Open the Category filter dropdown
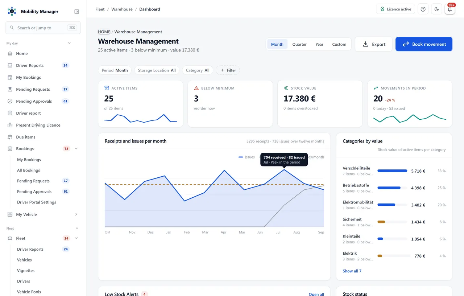Image resolution: width=464 pixels, height=296 pixels. coord(198,70)
